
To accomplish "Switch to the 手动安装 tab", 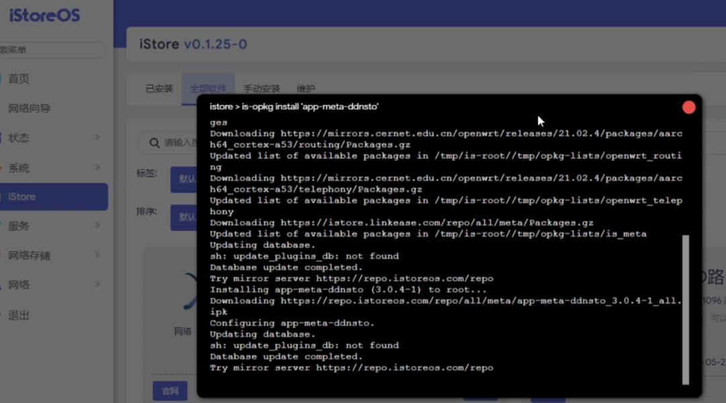I will 261,89.
